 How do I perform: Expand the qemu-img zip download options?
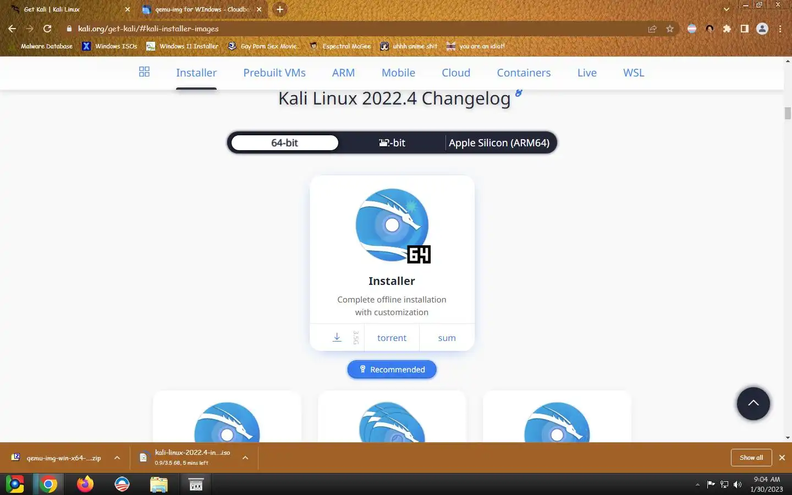point(117,458)
